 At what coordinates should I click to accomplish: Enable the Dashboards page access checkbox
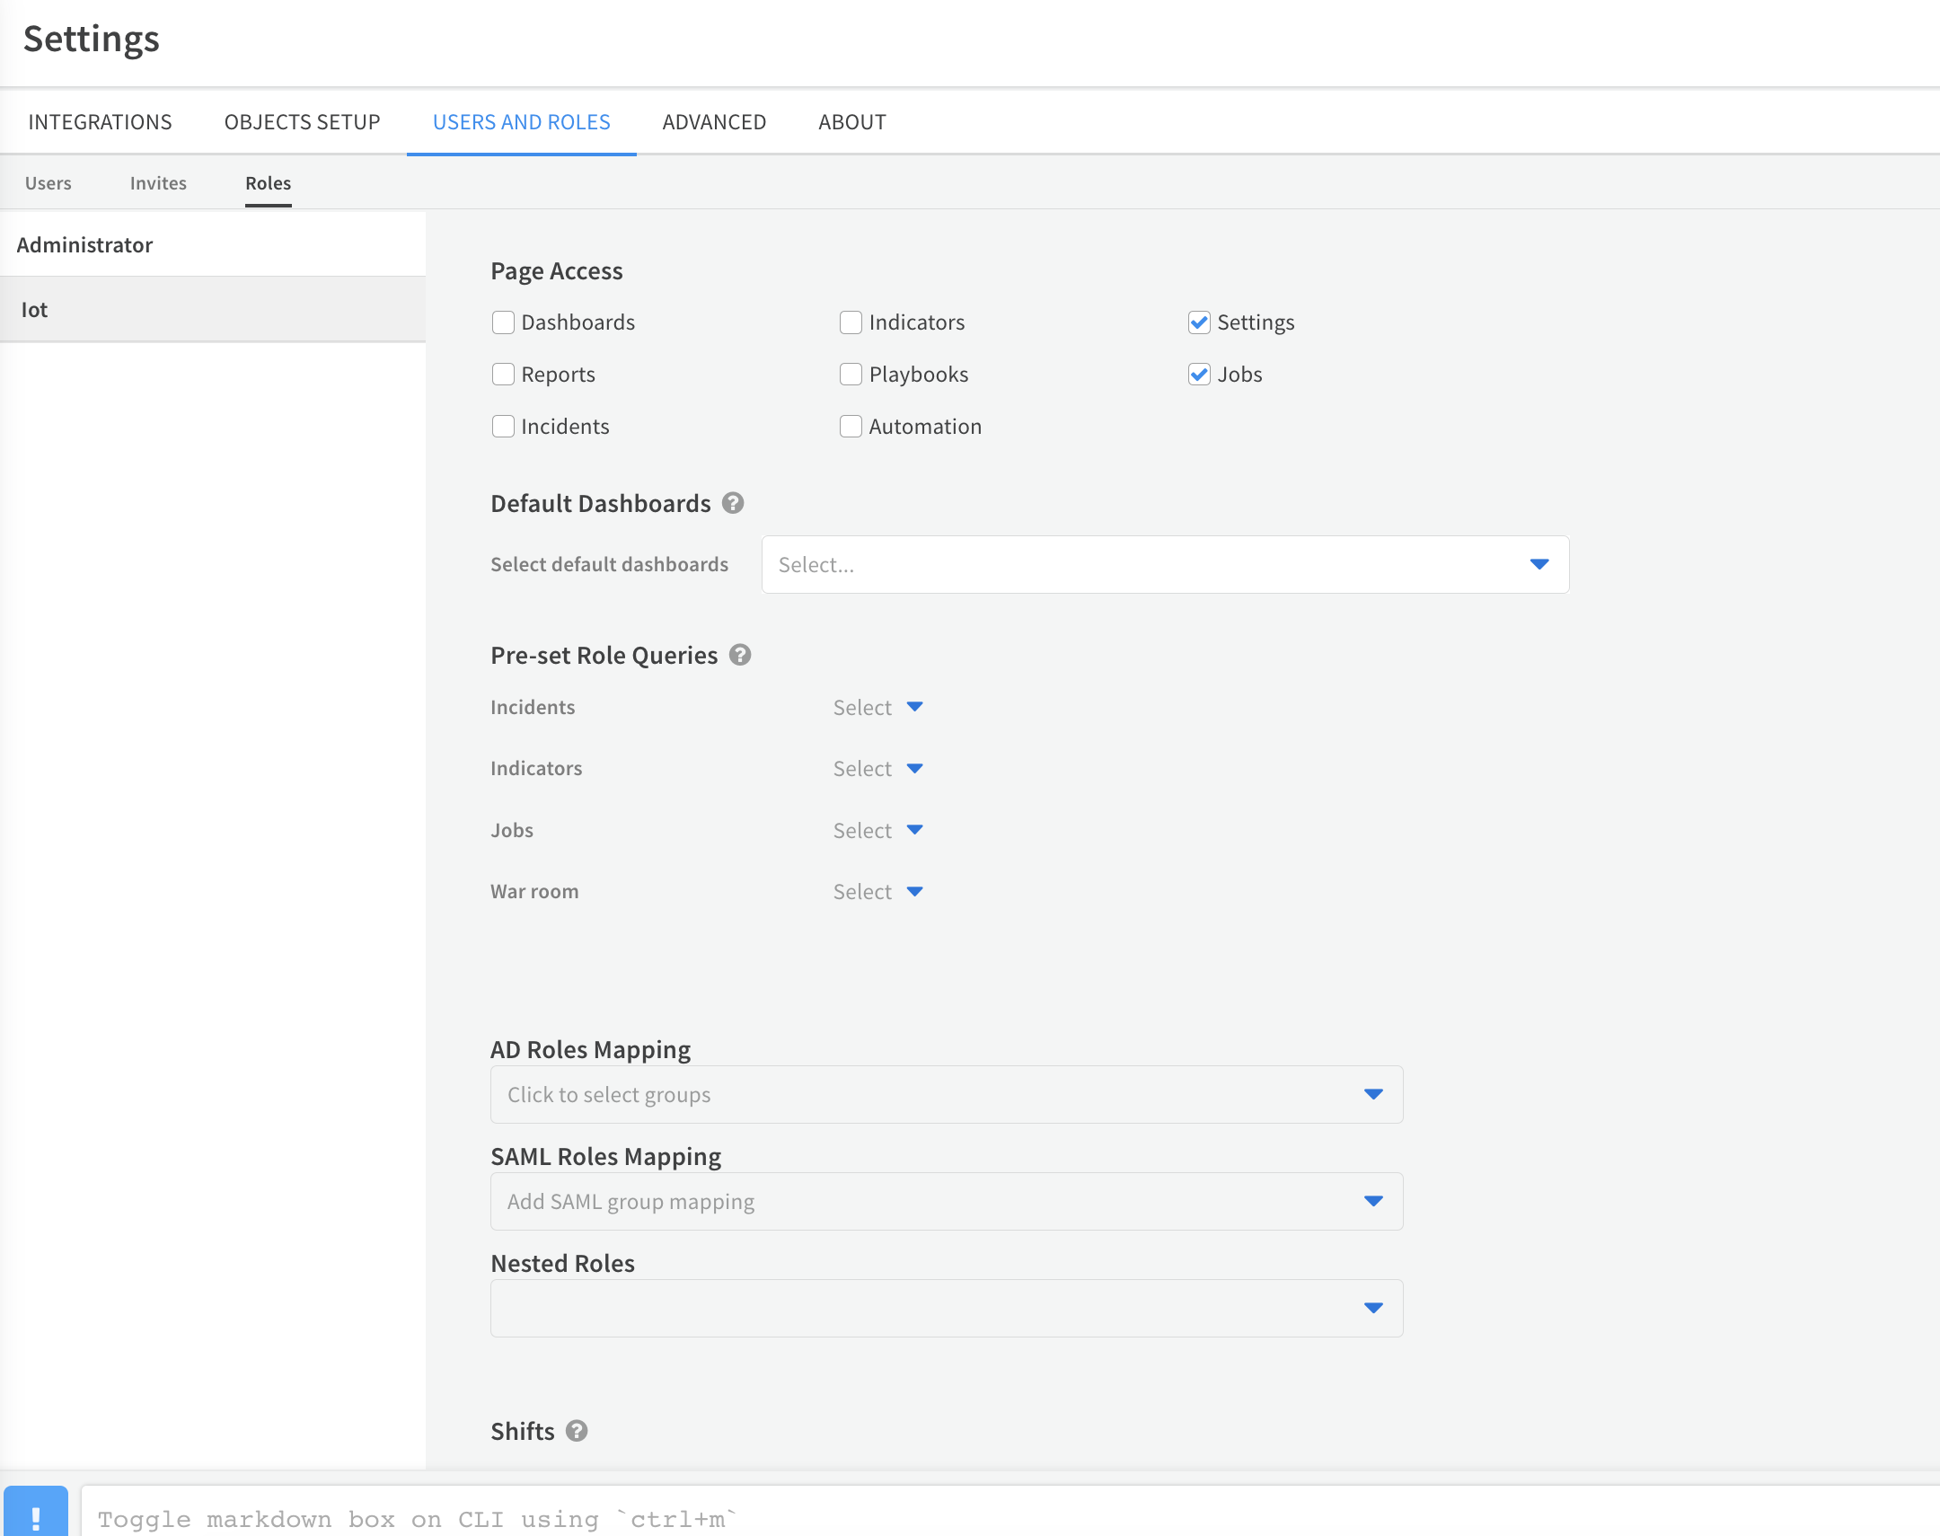[x=504, y=322]
